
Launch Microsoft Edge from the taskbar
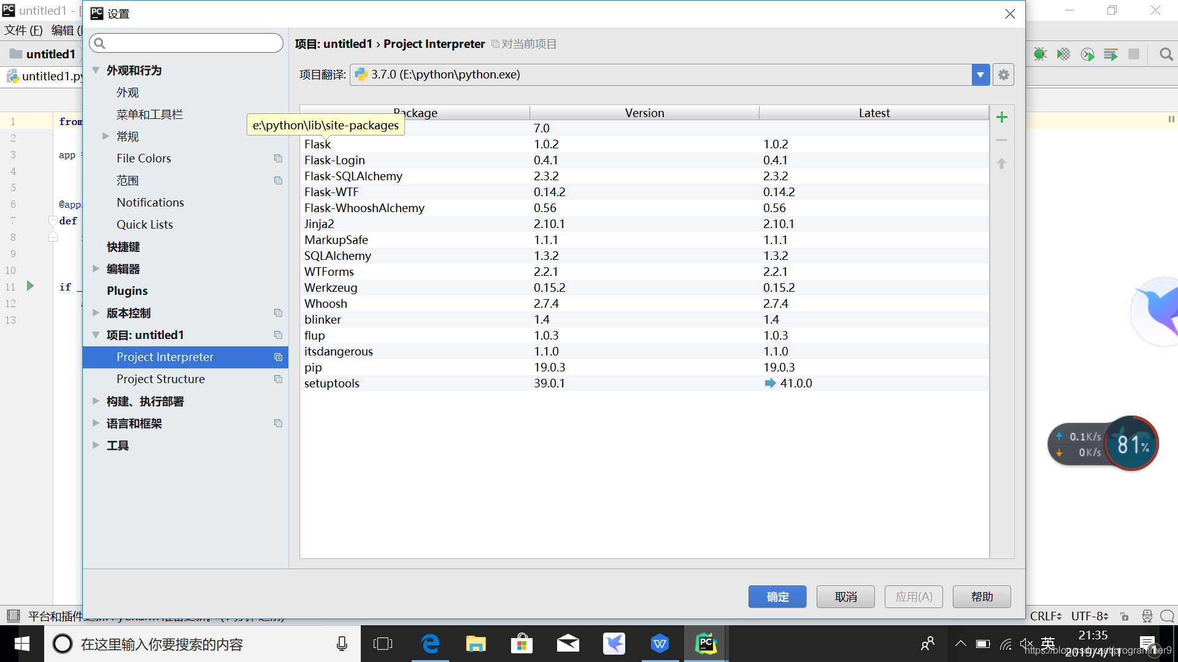(430, 644)
